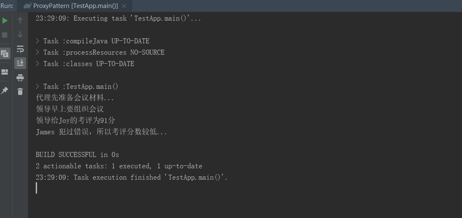Close the ProxyPattern run tab

(x=124, y=6)
